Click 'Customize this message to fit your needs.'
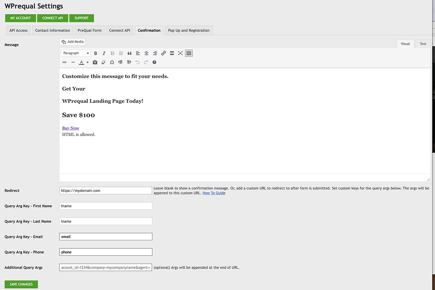This screenshot has height=290, width=435. 115,76
